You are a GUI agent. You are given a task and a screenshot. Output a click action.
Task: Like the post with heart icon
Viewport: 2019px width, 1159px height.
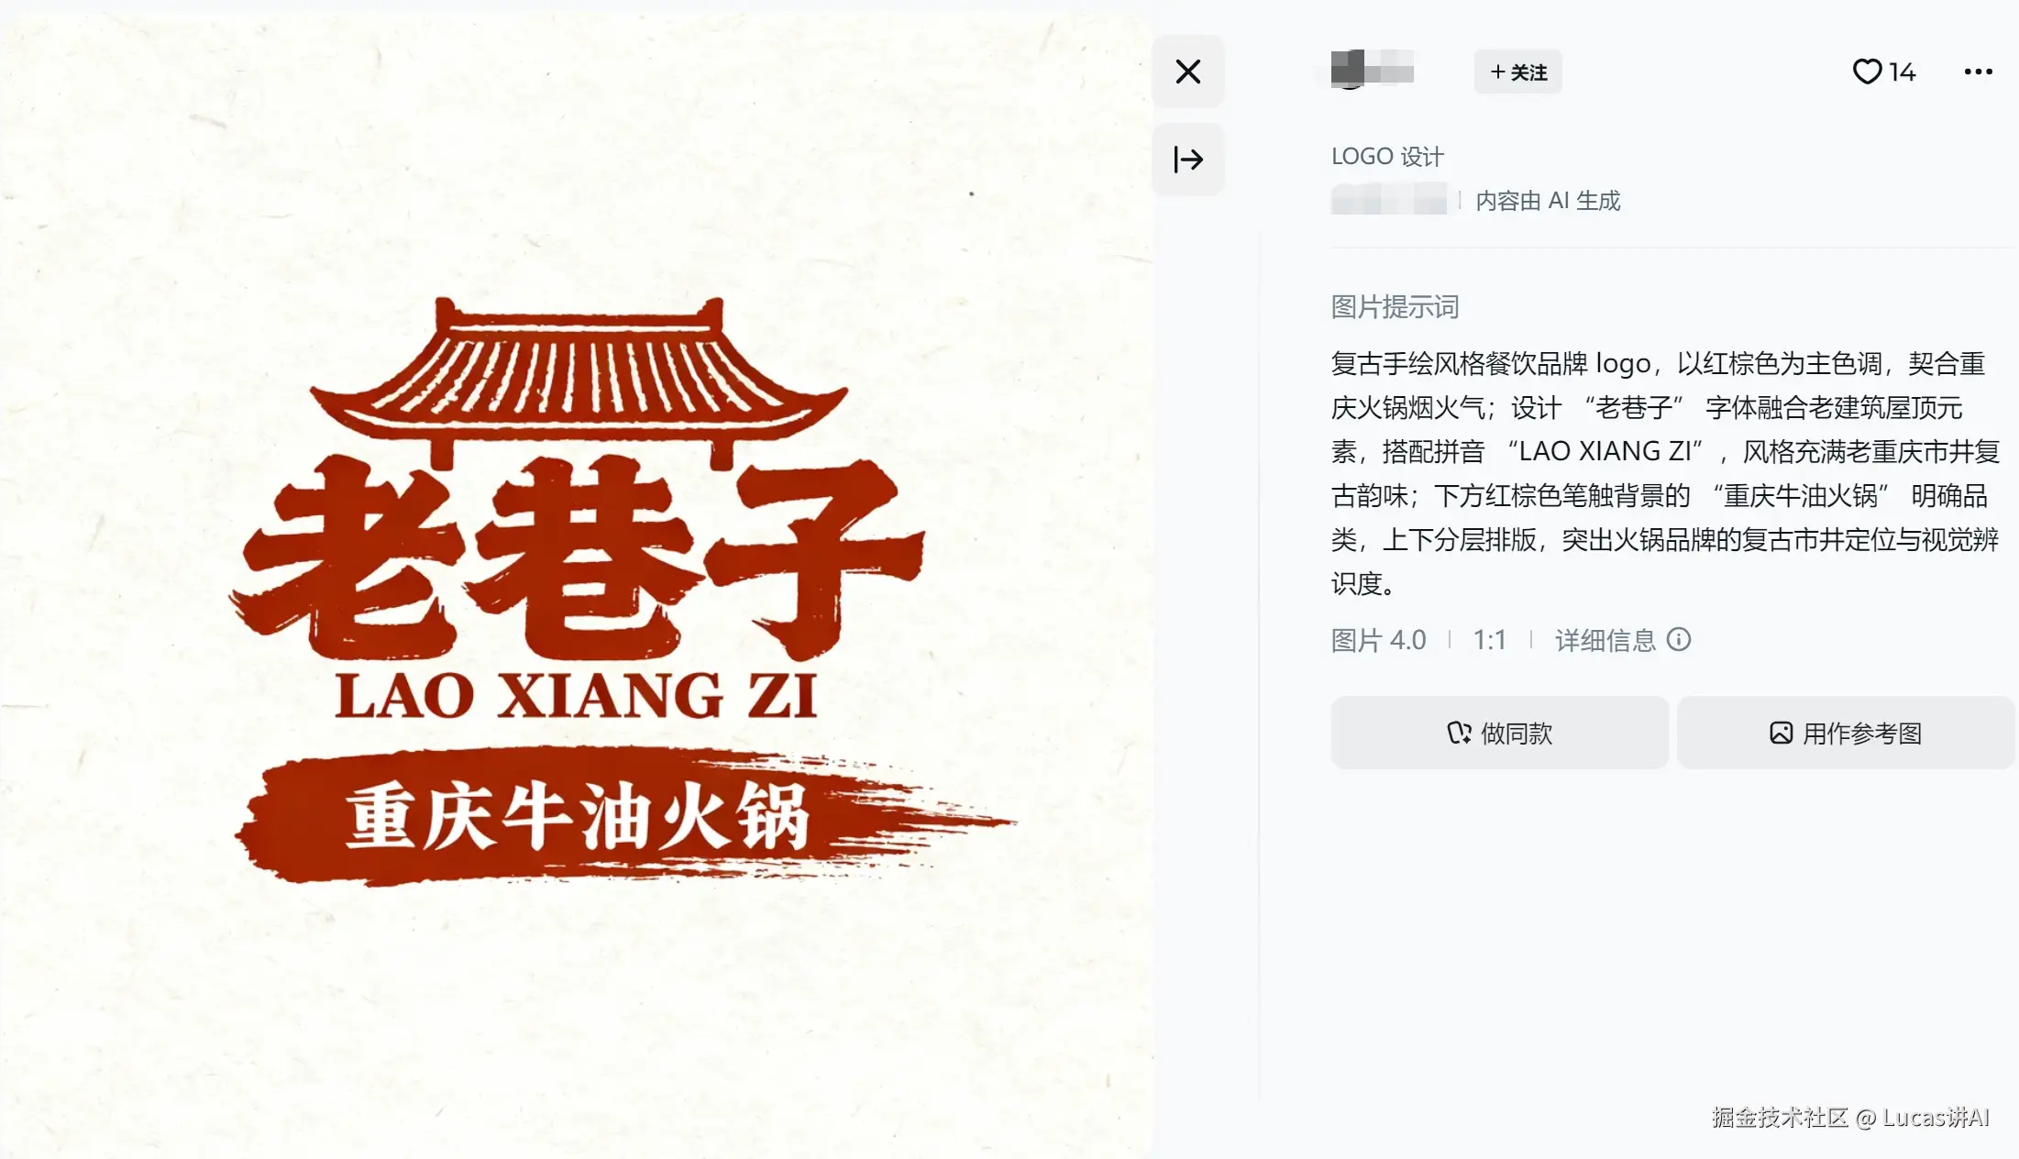coord(1867,72)
